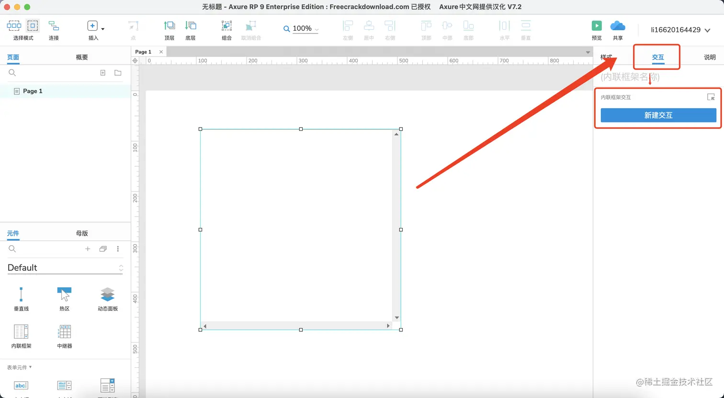Screen dimensions: 724x398
Task: Click the inline frame's scroll-down arrow
Action: 396,318
